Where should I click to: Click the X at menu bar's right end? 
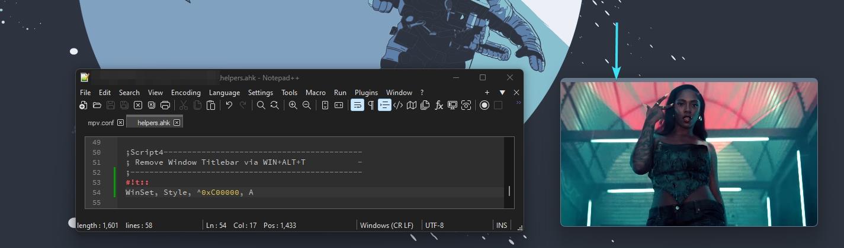tap(516, 93)
